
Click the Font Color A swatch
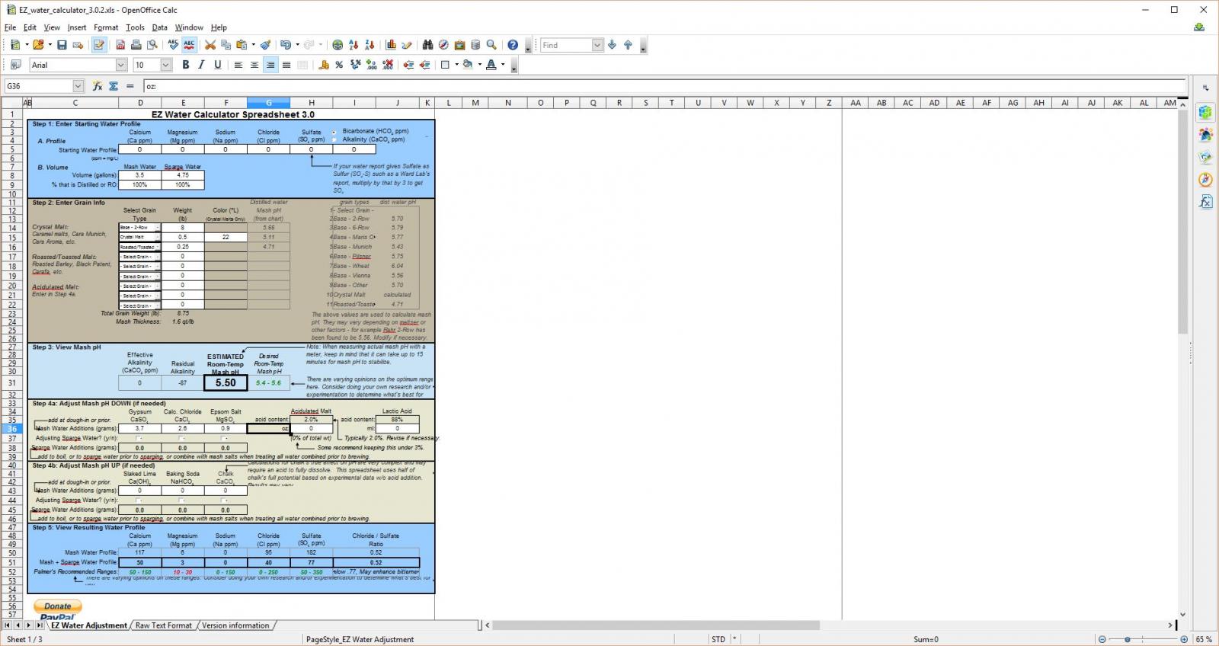pyautogui.click(x=491, y=66)
